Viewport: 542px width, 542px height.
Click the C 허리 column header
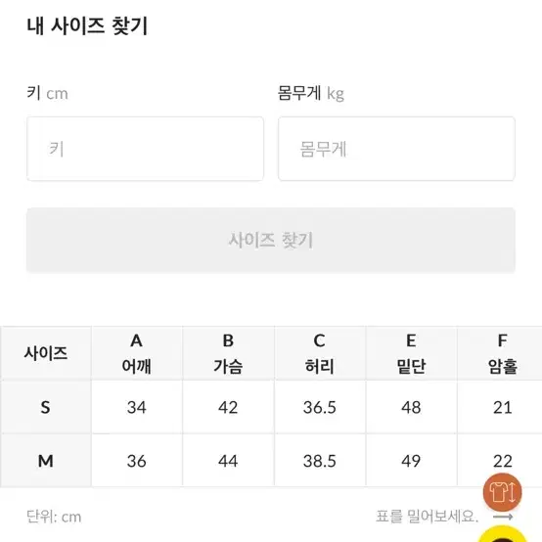[320, 353]
